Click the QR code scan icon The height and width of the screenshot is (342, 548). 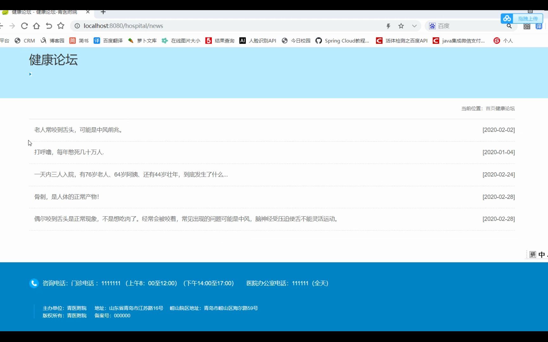(526, 26)
